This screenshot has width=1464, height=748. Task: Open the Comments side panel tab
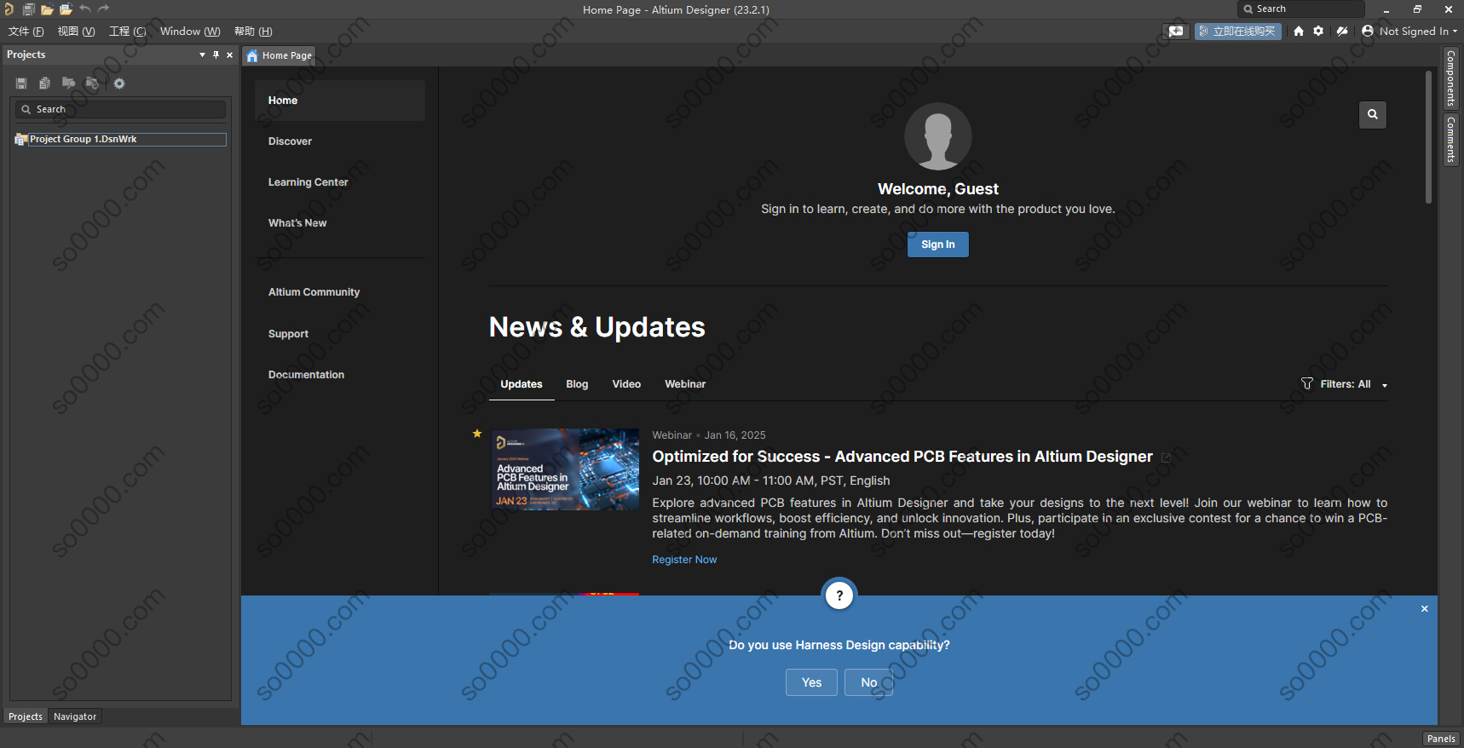(x=1450, y=140)
